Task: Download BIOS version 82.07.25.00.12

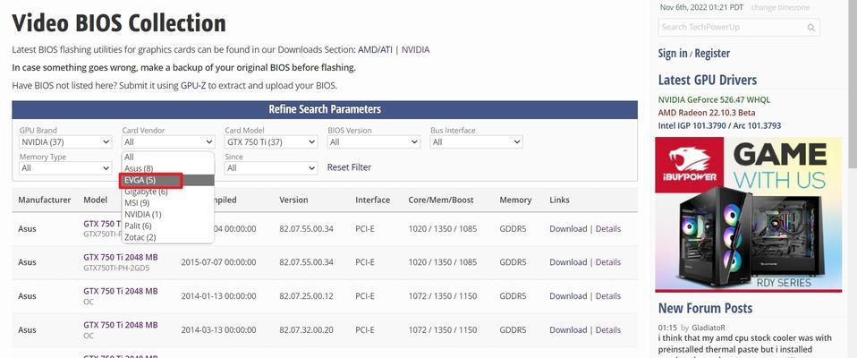Action: point(568,296)
